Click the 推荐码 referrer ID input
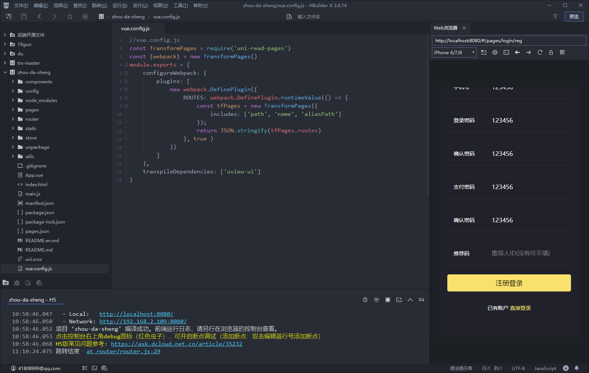589x373 pixels. tap(531, 253)
